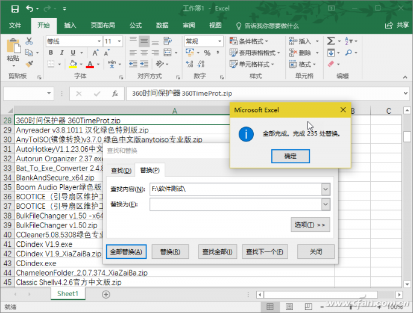Toggle the Align Left icon

133,52
